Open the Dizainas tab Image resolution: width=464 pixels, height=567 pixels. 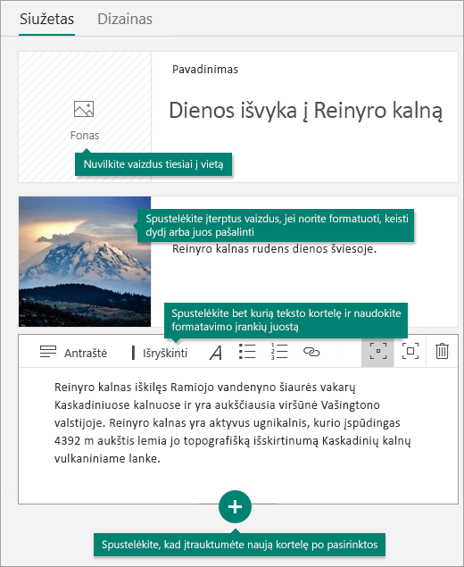point(125,19)
